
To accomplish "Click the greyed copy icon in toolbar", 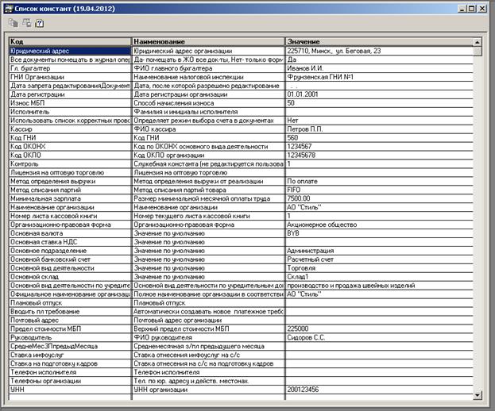I will tap(14, 23).
